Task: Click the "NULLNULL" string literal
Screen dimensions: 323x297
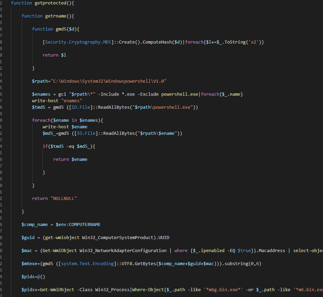Action: tap(64, 198)
